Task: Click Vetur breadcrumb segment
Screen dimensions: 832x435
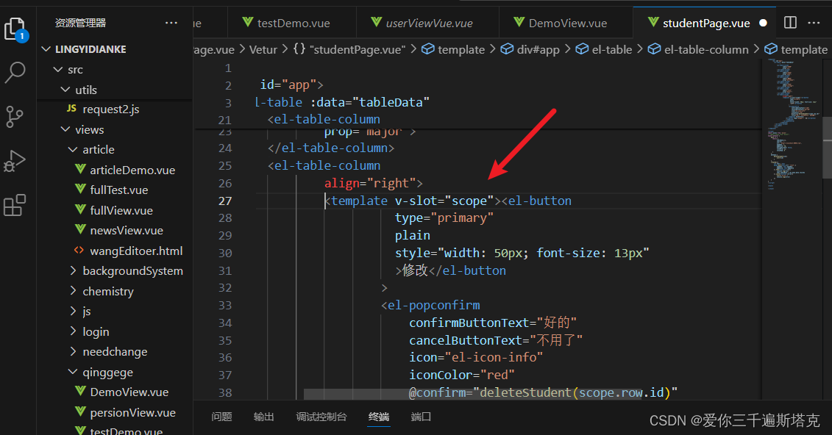Action: click(263, 49)
